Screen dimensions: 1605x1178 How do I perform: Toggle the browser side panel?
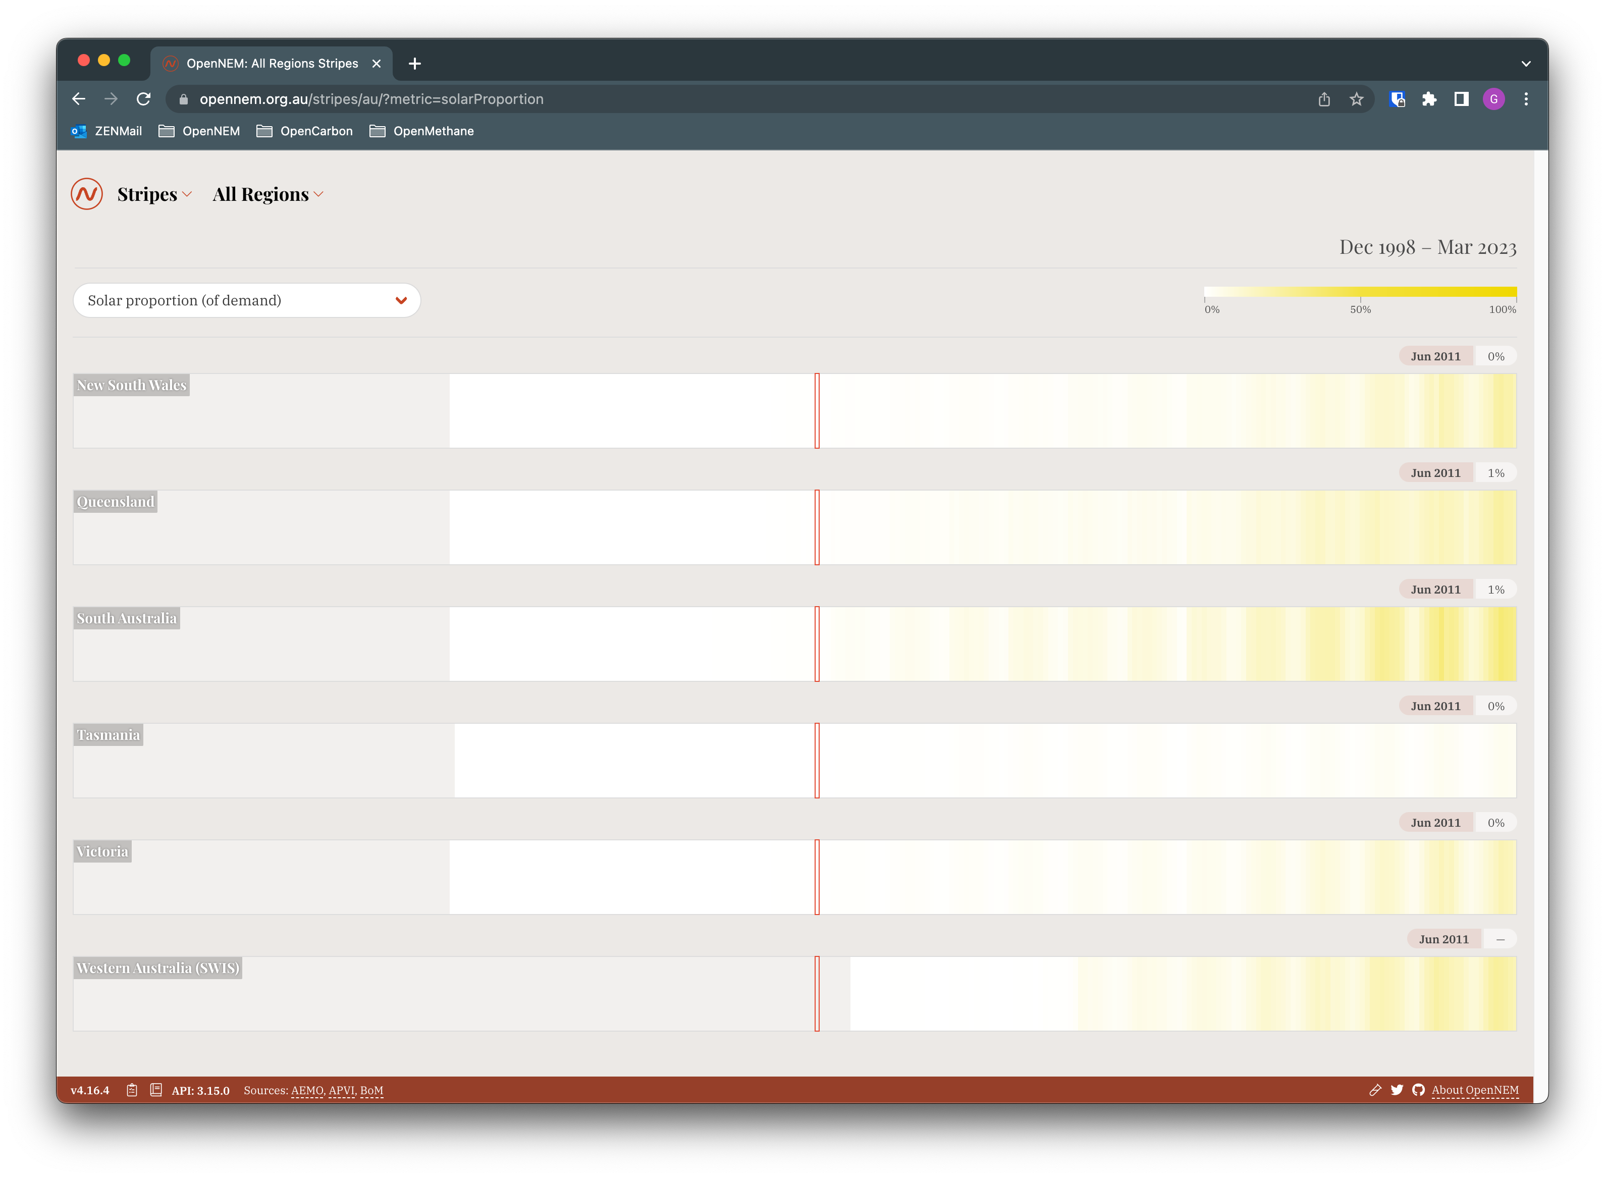coord(1461,99)
